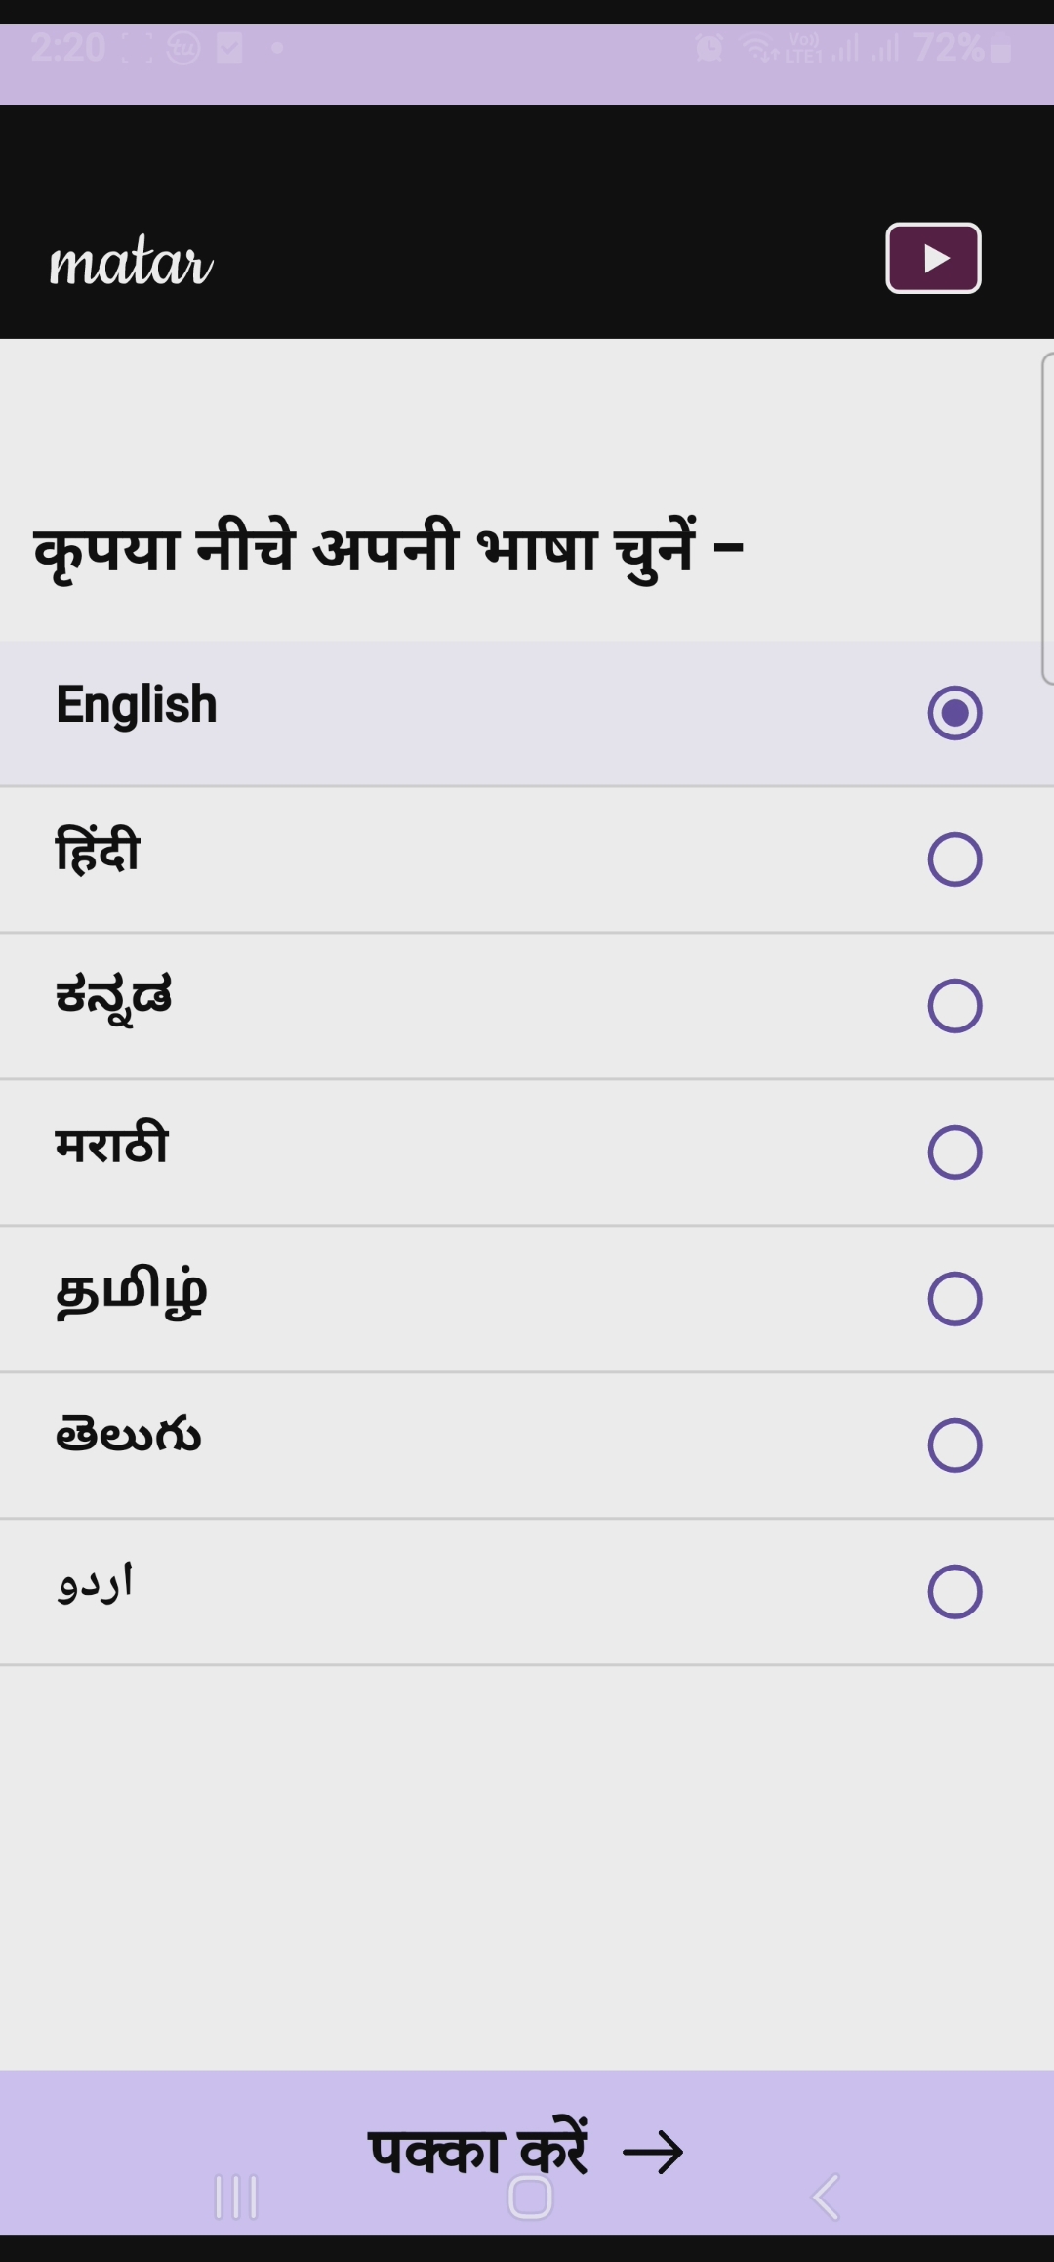Viewport: 1054px width, 2262px height.
Task: Click the scrollbar handle at right edge
Action: (1046, 518)
